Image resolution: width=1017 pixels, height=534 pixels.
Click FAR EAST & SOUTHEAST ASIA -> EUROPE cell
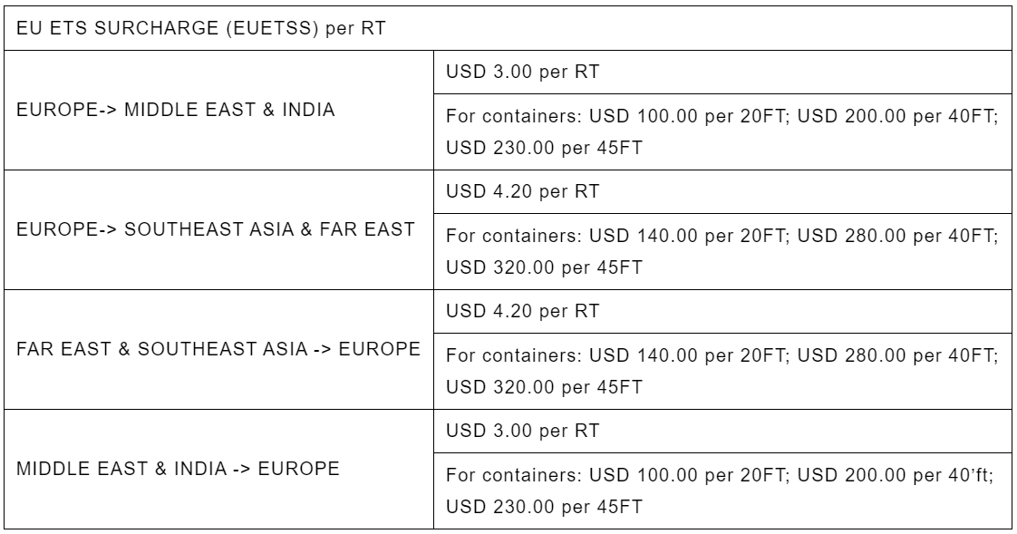tap(218, 349)
